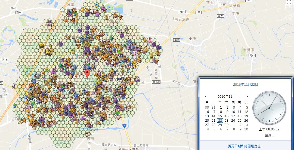
Task: Click the 南100 road shield
Action: click(x=156, y=82)
